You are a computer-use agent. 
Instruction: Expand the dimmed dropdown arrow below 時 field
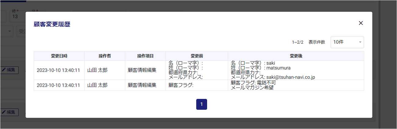(x=9, y=31)
